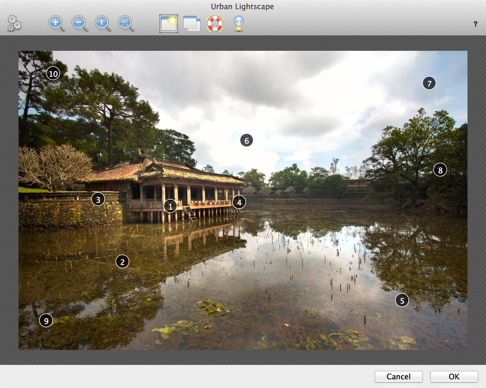Viewport: 486px width, 388px height.
Task: Open the settings gears icon
Action: 14,23
